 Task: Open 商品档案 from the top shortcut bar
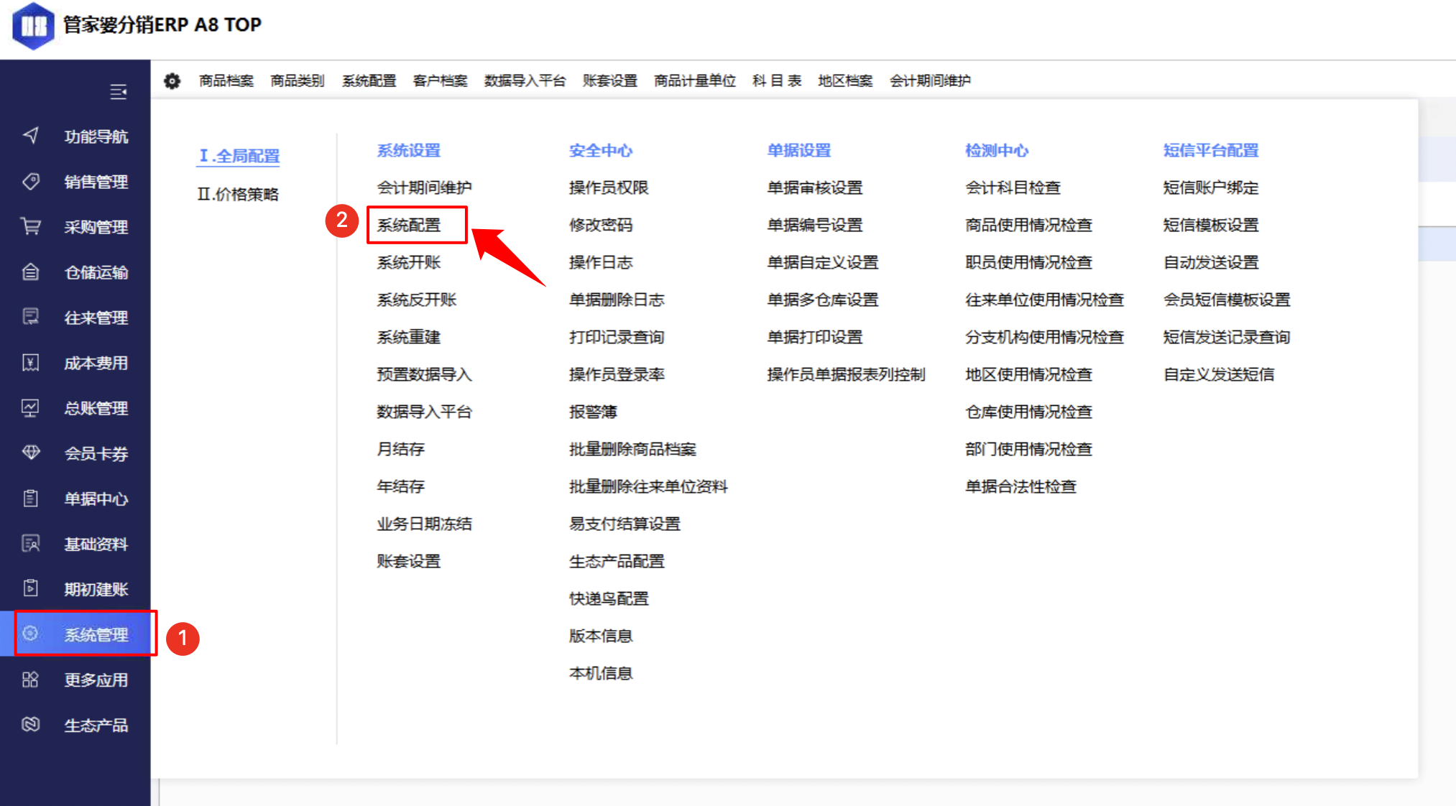coord(226,81)
